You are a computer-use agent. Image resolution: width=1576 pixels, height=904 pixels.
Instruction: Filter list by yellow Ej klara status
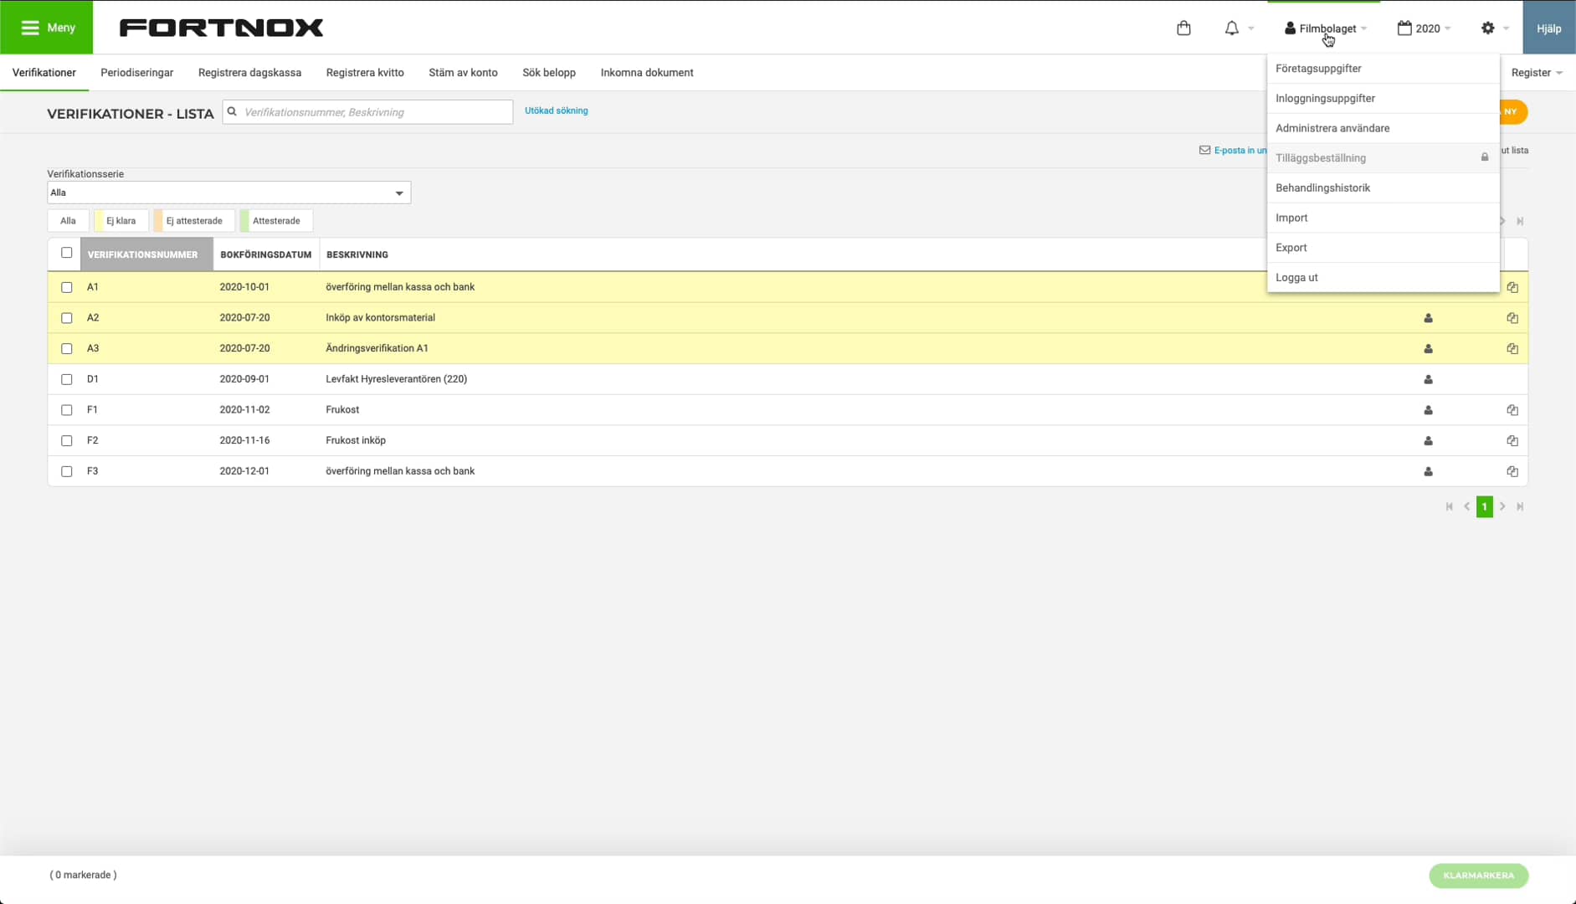pos(121,221)
